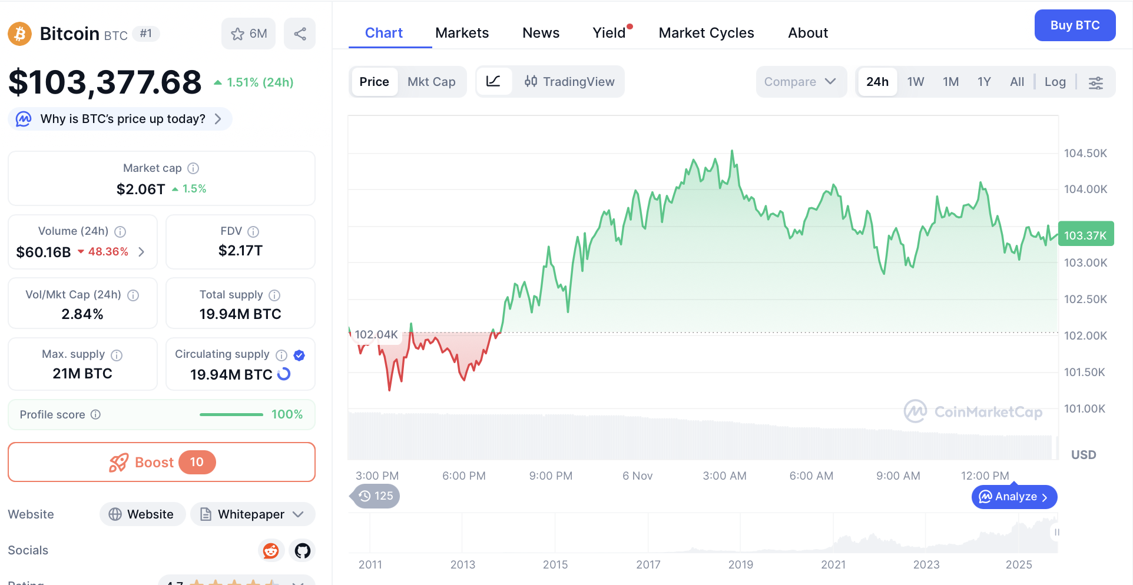Set chart range to 1W
This screenshot has width=1133, height=585.
click(915, 82)
